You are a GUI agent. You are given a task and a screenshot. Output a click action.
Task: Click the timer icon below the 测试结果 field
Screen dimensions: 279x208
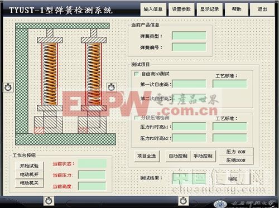coord(184,201)
